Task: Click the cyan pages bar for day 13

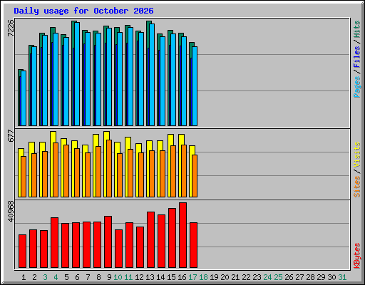Action: 152,75
